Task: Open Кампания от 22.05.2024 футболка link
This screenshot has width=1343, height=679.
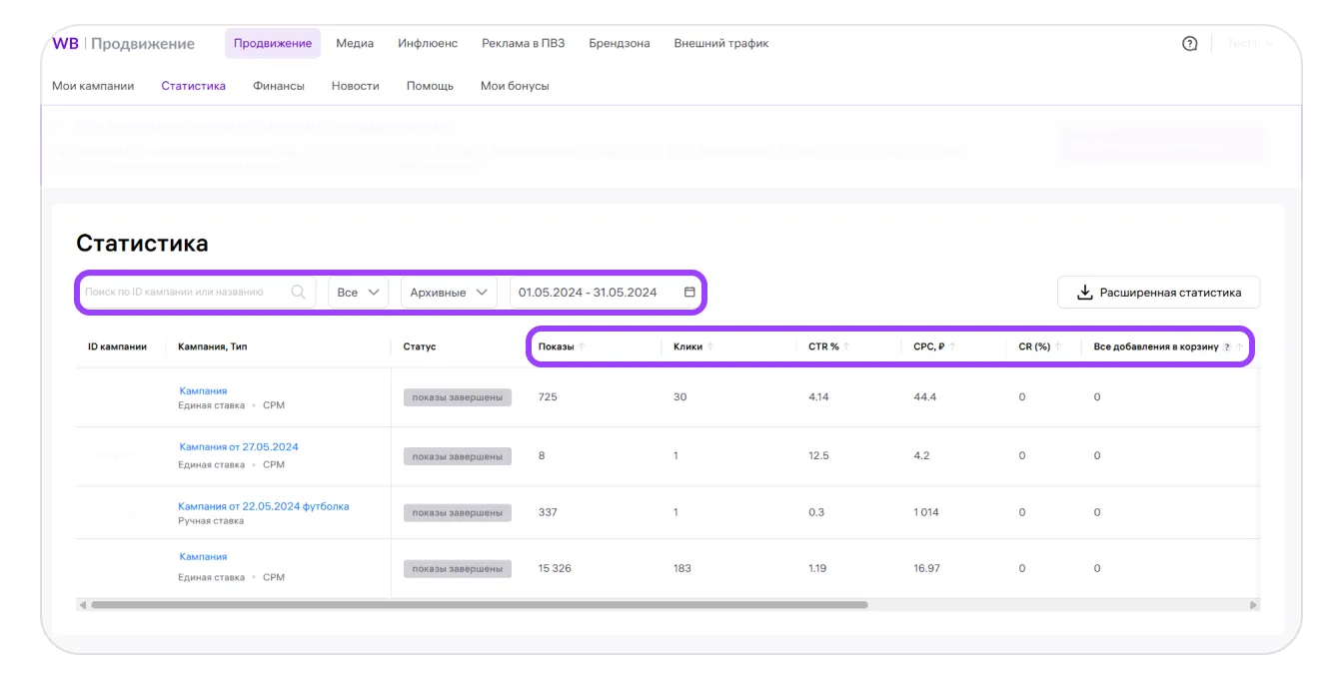Action: 264,506
